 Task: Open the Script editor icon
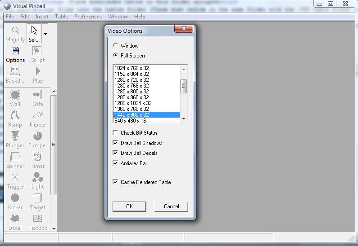tap(38, 54)
